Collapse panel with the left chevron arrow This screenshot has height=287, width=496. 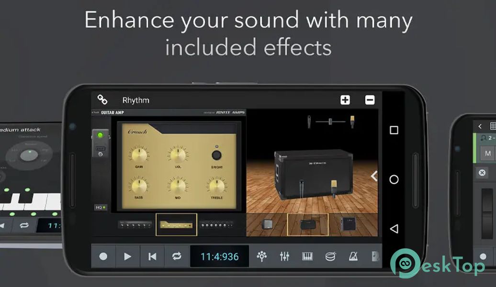374,176
